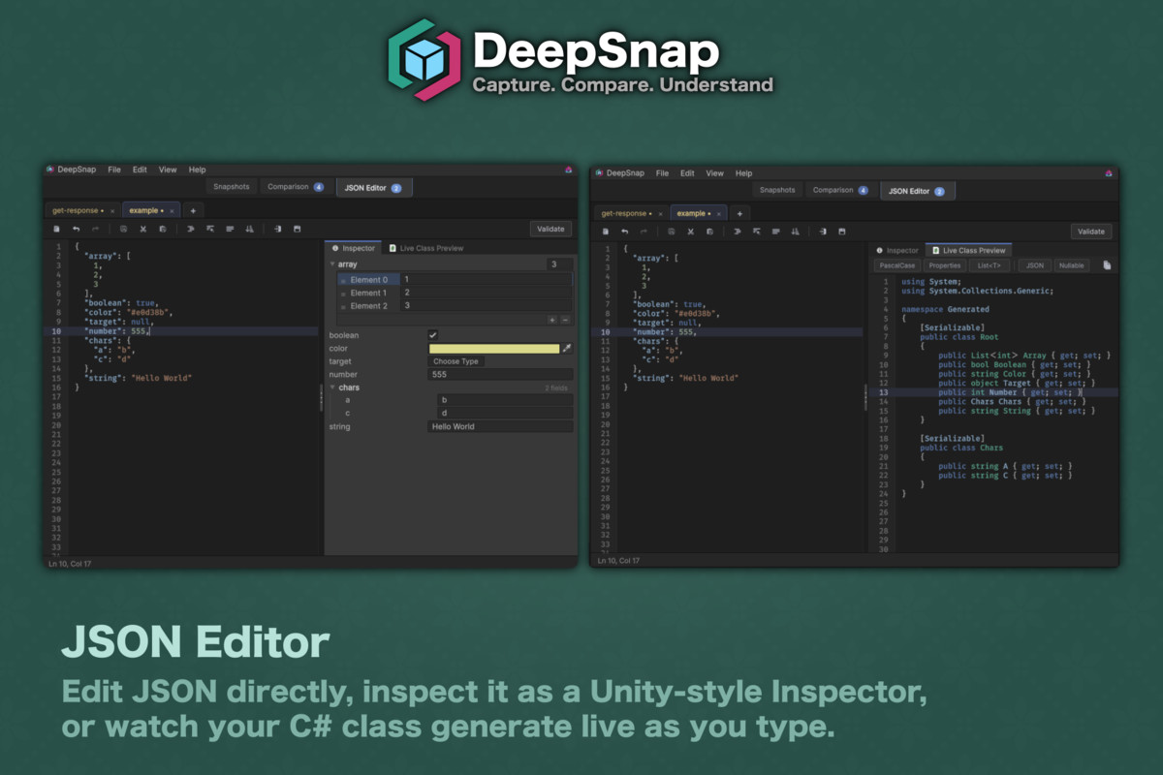Remove an array element with the minus button

tap(566, 319)
